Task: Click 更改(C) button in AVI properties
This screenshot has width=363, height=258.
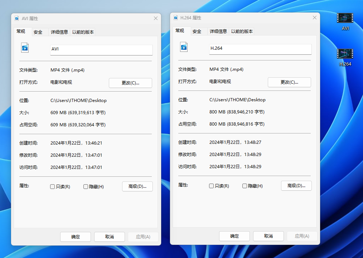Action: tap(130, 83)
